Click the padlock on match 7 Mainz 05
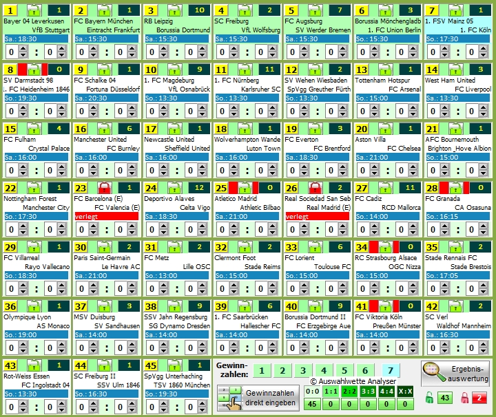This screenshot has height=417, width=496. 456,10
